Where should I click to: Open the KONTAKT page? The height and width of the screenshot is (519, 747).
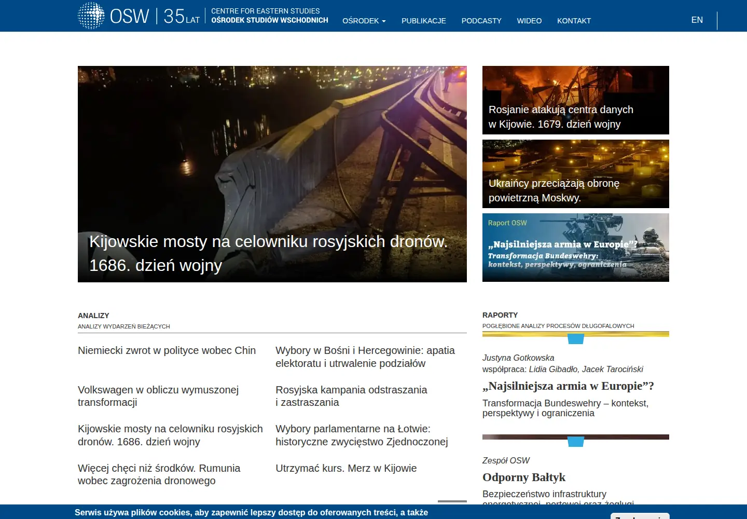pyautogui.click(x=574, y=21)
